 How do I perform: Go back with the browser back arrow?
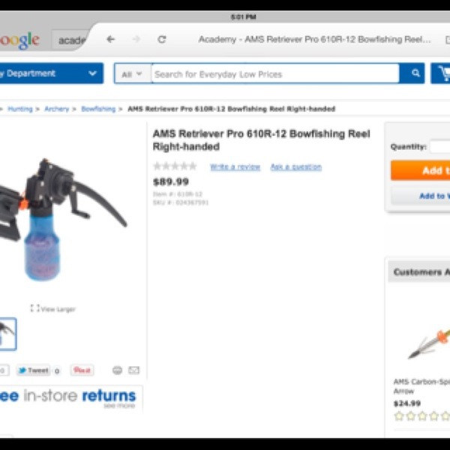click(110, 39)
